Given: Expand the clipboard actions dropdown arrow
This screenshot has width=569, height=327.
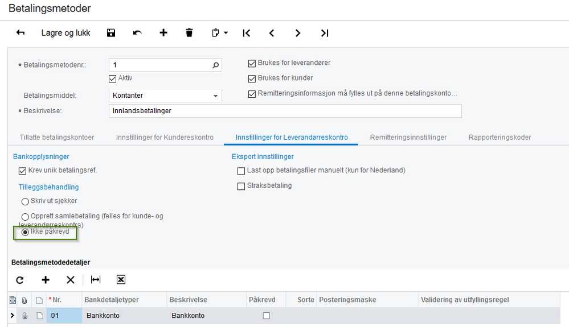Looking at the screenshot, I should (x=226, y=33).
